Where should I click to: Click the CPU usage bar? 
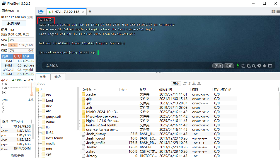[x=21, y=40]
